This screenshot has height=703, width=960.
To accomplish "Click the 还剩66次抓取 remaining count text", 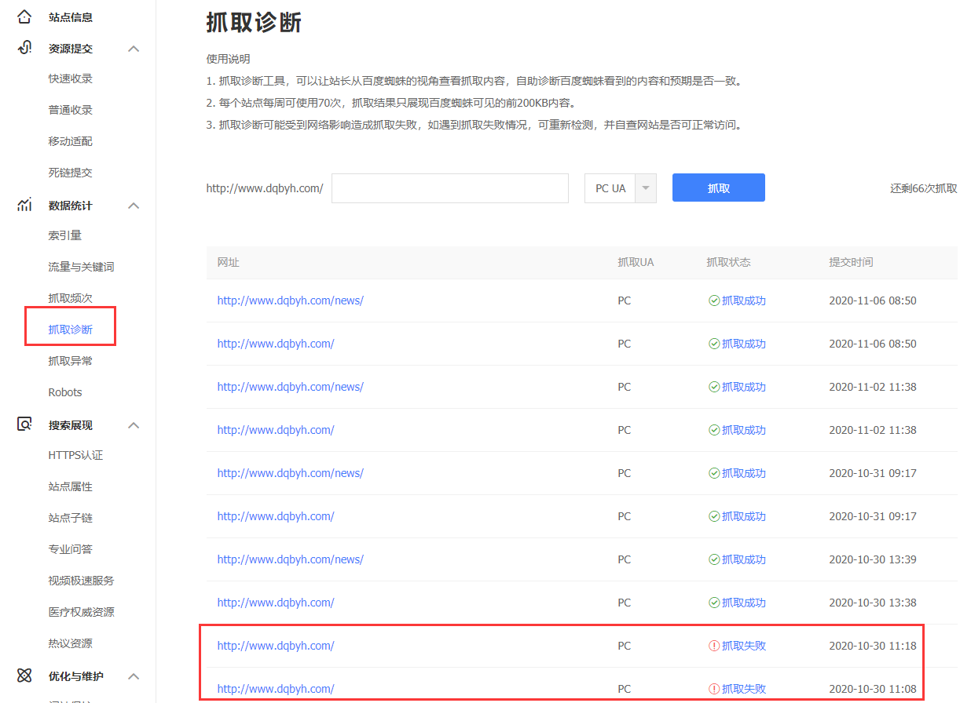I will coord(924,188).
